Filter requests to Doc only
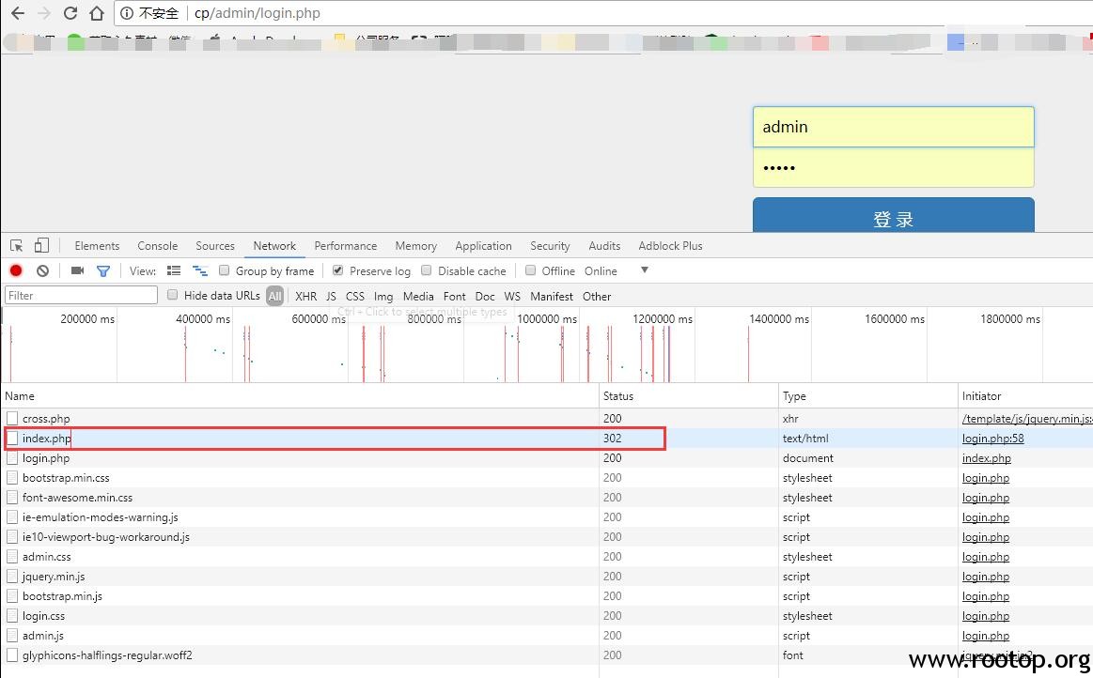This screenshot has height=678, width=1093. coord(485,296)
